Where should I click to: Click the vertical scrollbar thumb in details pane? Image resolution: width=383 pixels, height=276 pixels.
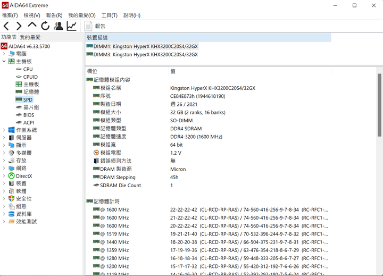(x=379, y=105)
